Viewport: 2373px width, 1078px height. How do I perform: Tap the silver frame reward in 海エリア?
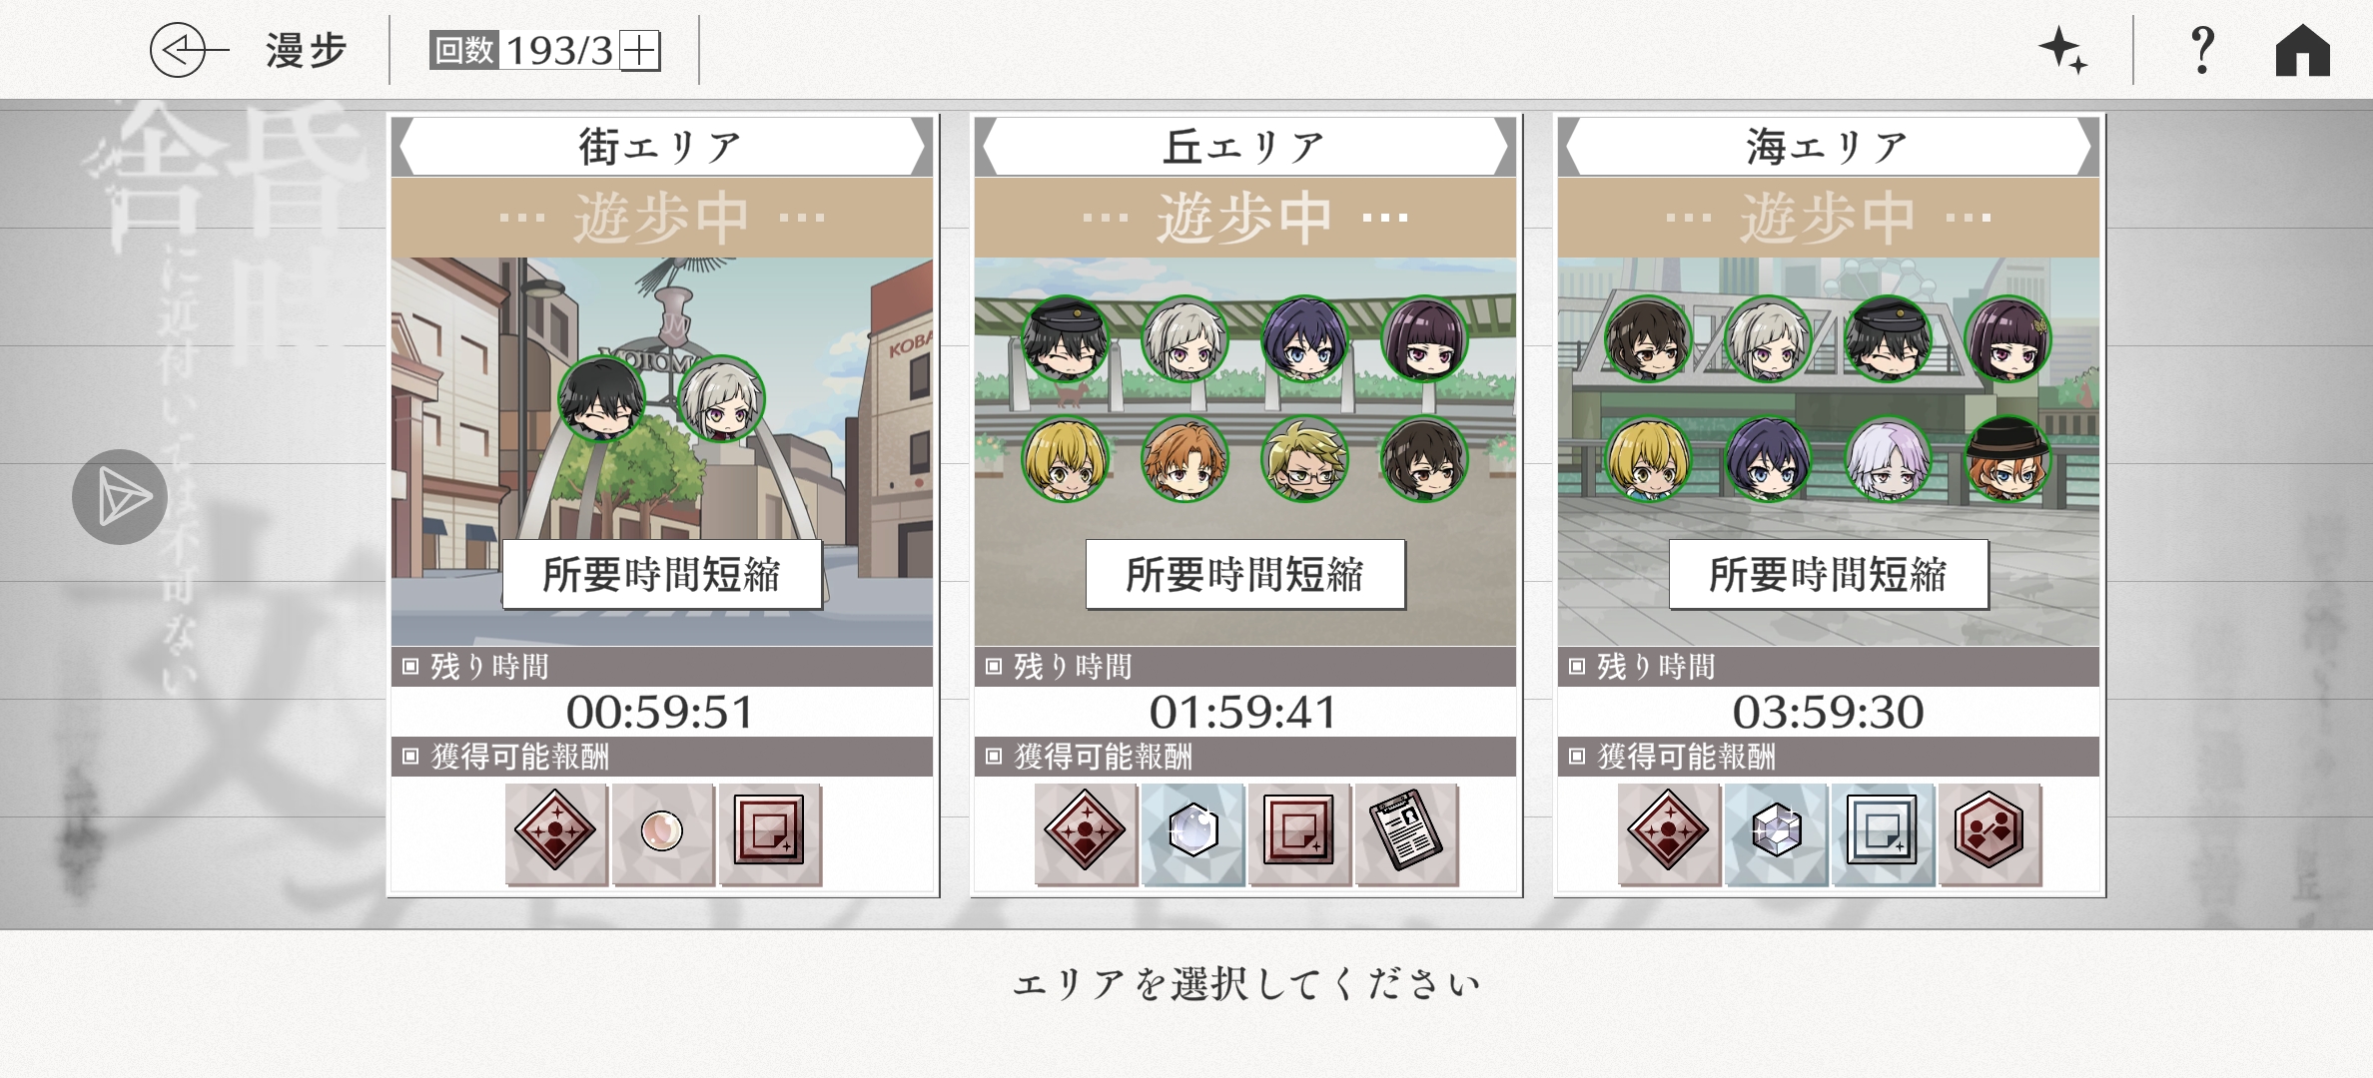click(x=1883, y=834)
